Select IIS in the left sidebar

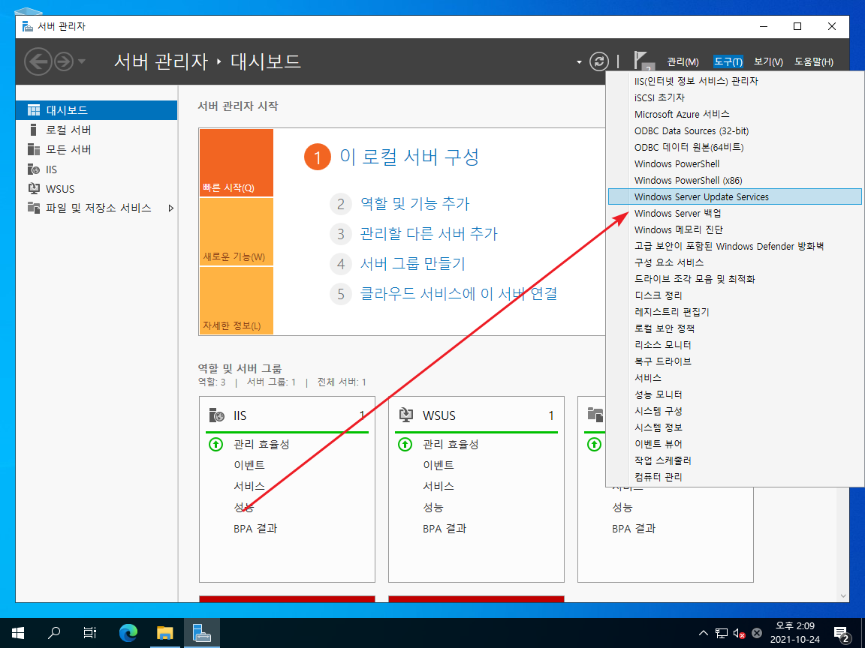click(97, 169)
